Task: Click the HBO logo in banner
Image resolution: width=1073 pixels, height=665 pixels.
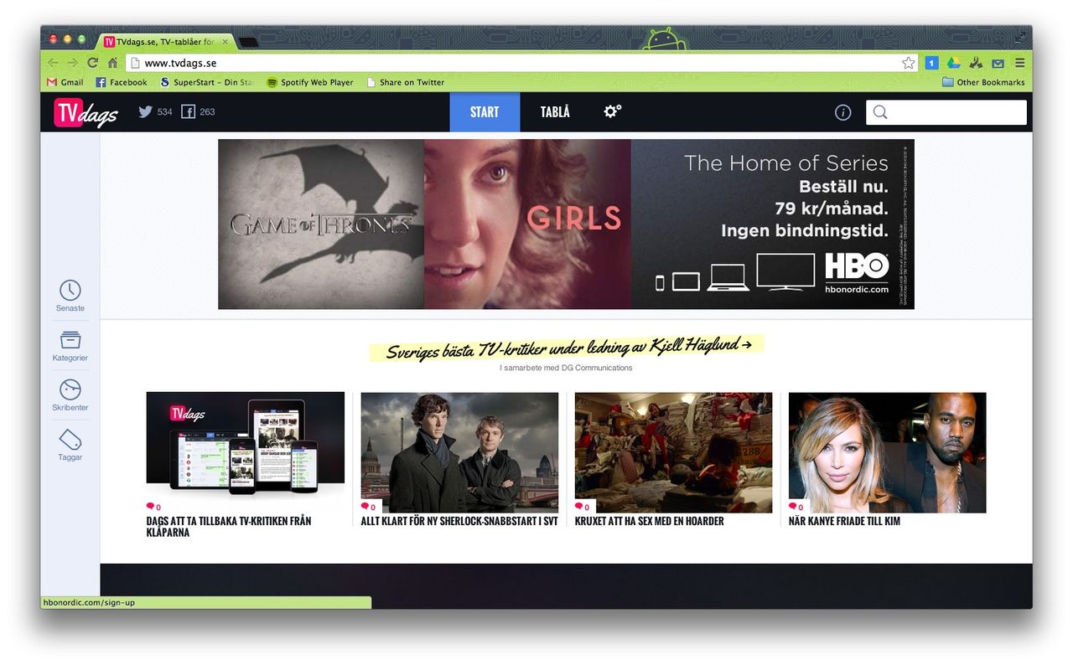Action: [857, 267]
